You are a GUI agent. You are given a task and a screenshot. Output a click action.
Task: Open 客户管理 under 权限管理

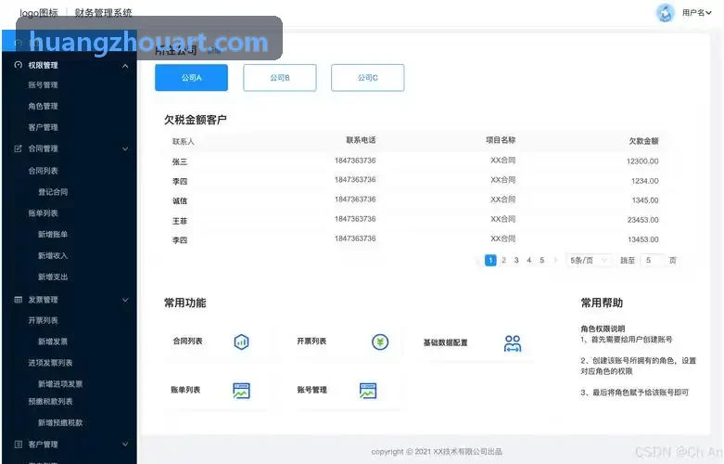pyautogui.click(x=43, y=127)
